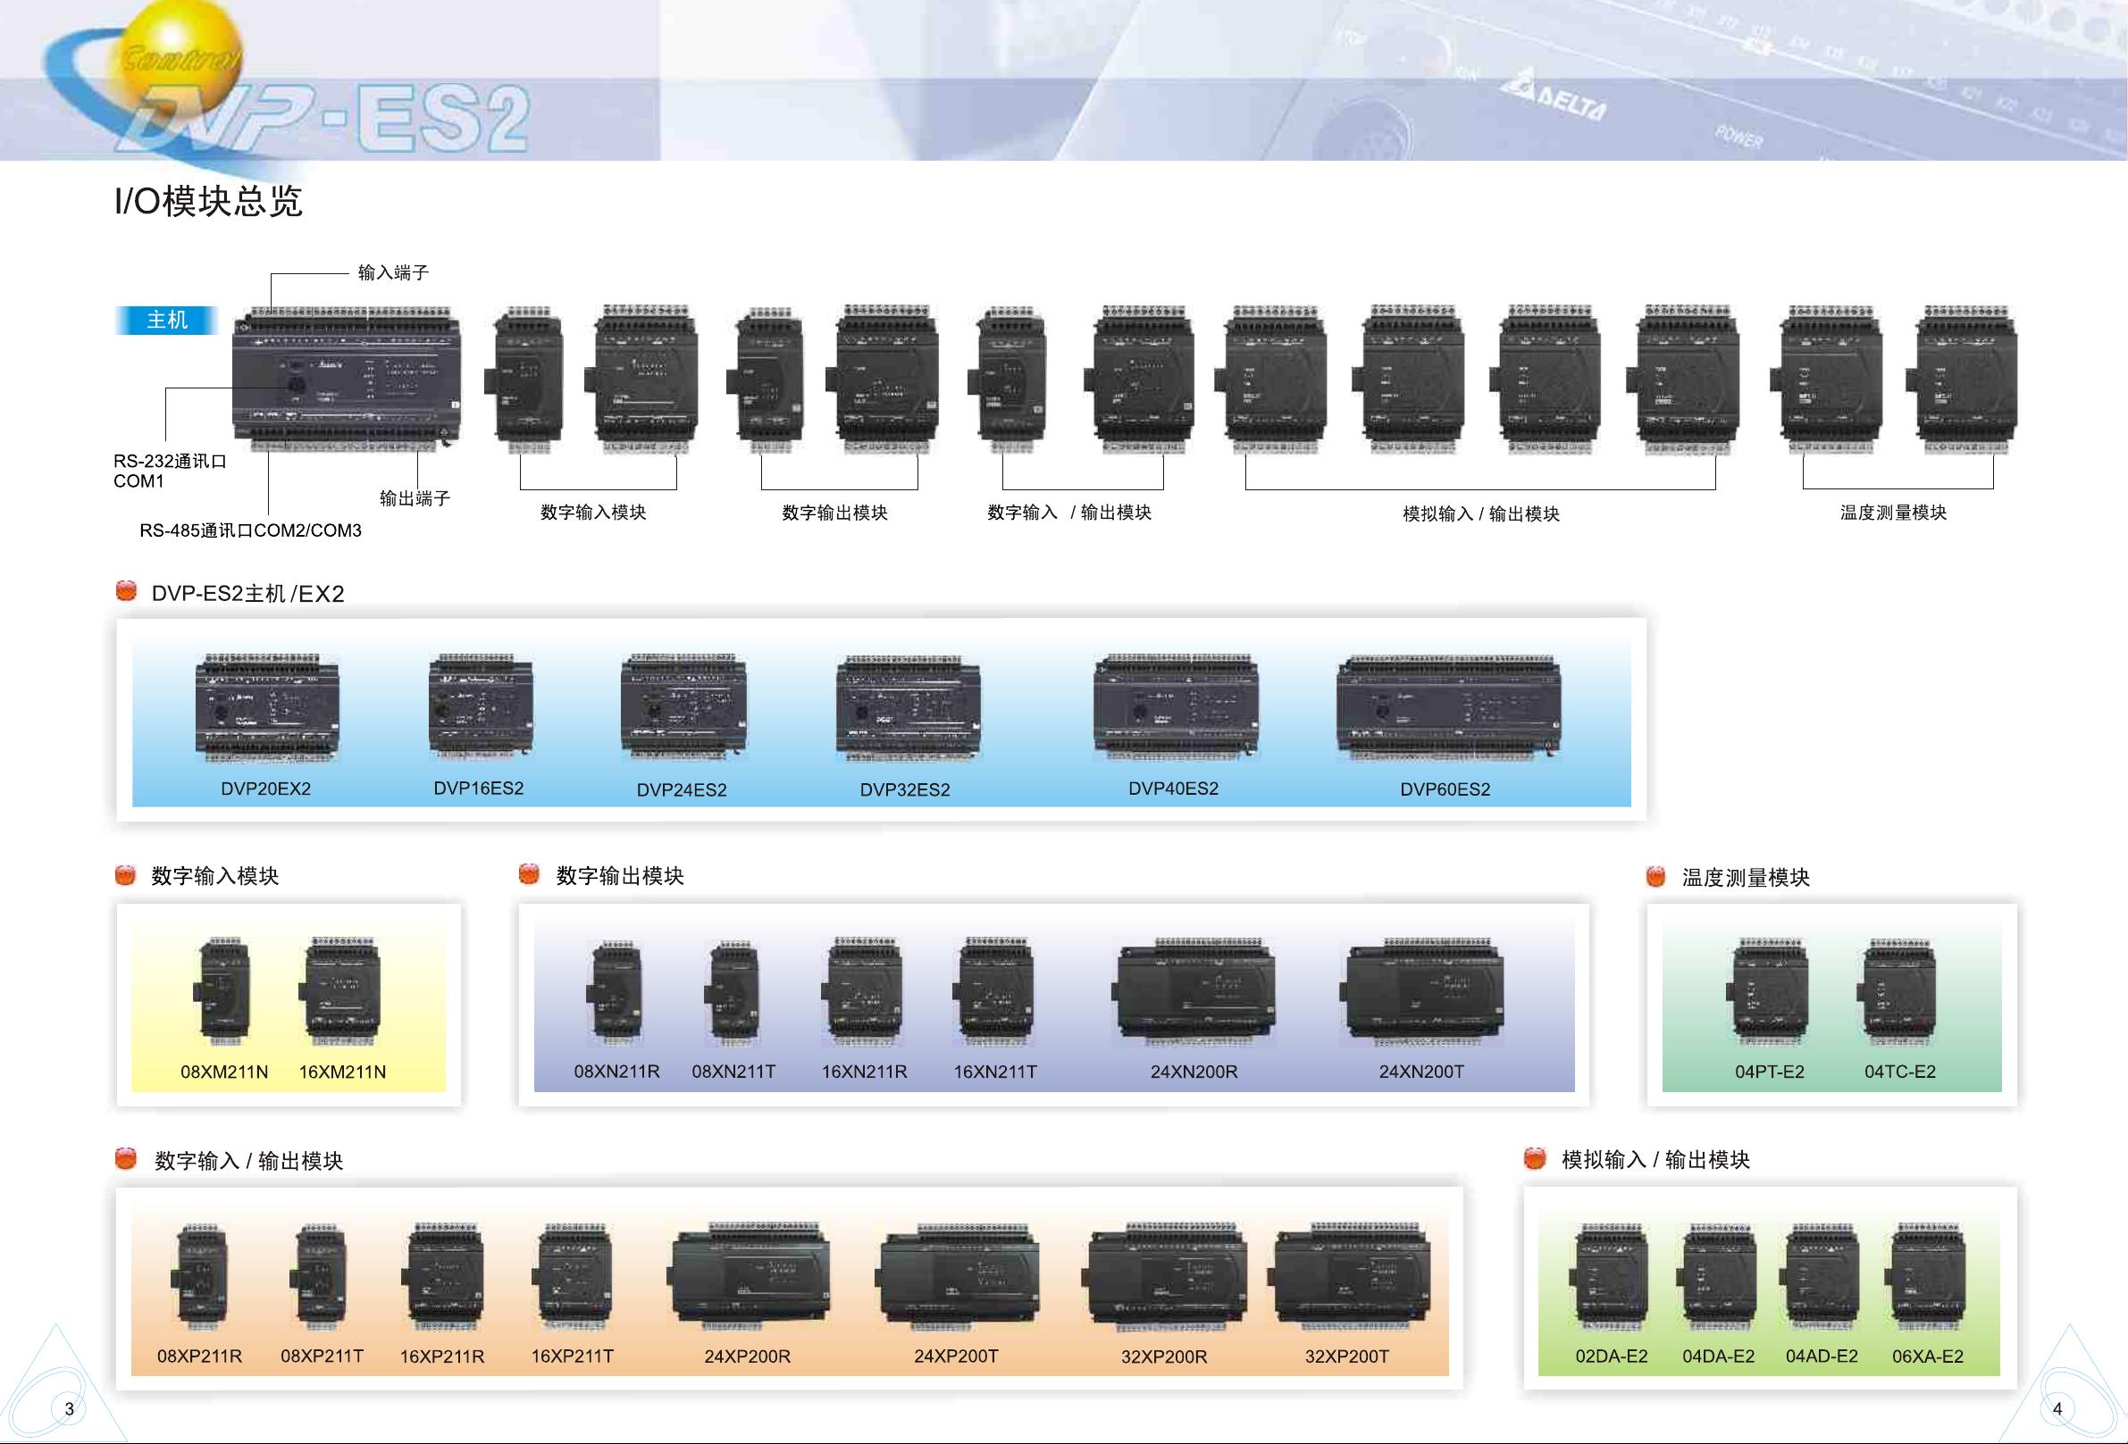Click the red bullet beside DVP-ES2主机 /EX2
Viewport: 2128px width, 1444px height.
click(126, 590)
